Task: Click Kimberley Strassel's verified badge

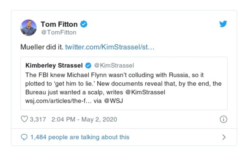Action: point(88,65)
